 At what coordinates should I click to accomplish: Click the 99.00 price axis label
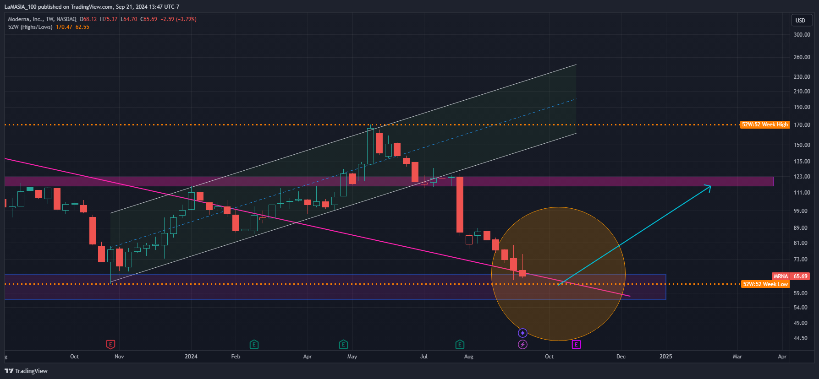801,211
